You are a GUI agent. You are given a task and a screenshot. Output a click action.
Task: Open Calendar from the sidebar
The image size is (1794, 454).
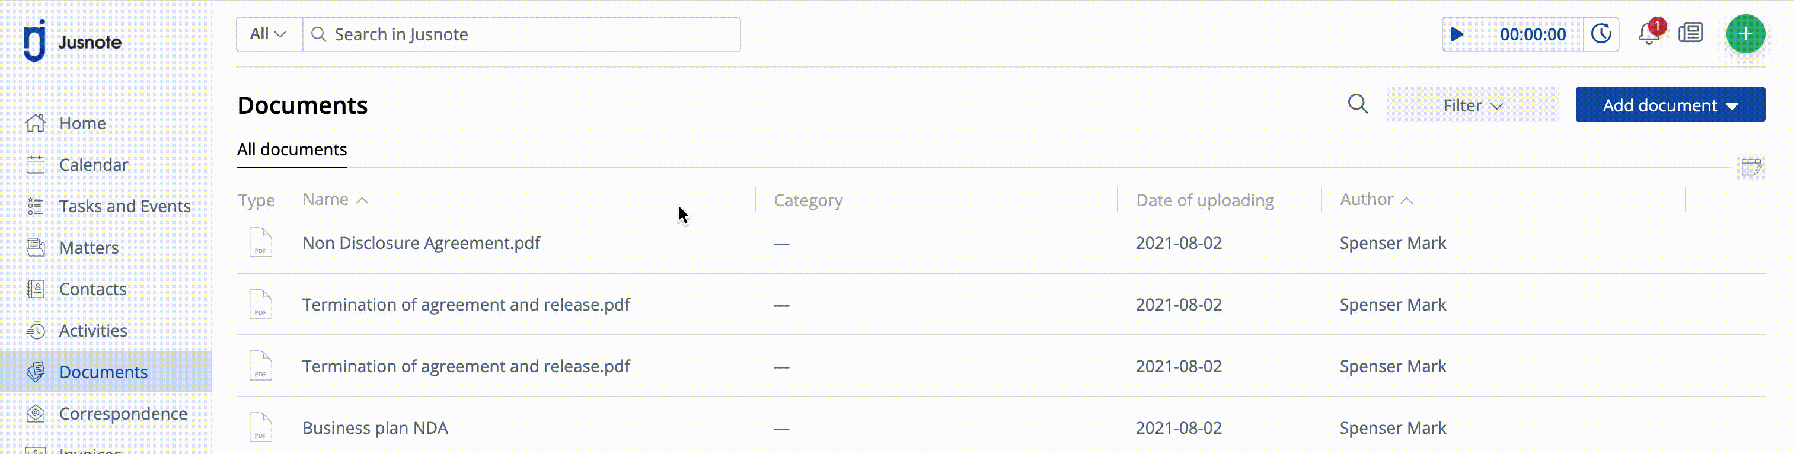[x=93, y=165]
